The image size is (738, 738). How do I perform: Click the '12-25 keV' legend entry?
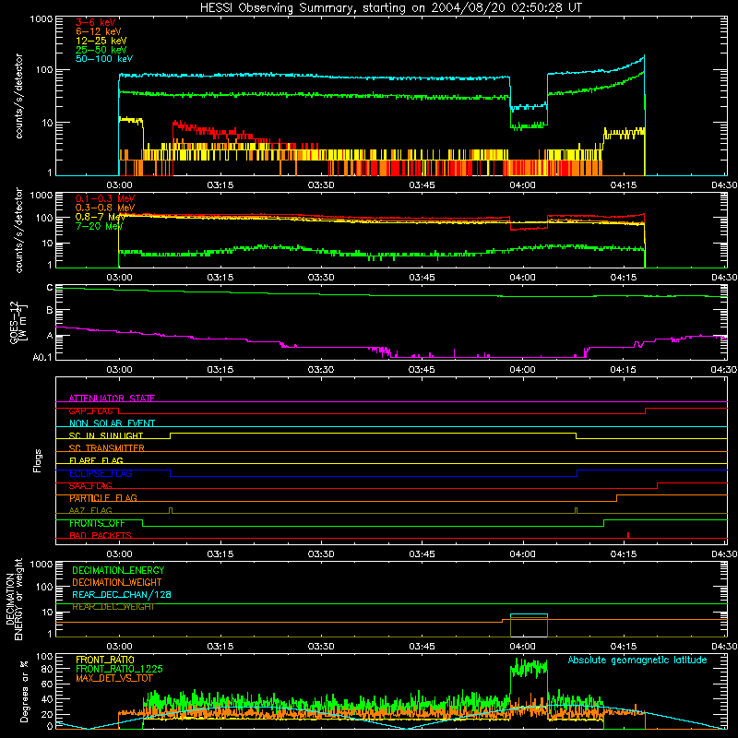pyautogui.click(x=101, y=41)
